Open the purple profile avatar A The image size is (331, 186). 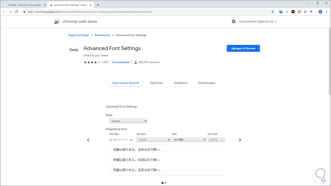click(x=320, y=12)
